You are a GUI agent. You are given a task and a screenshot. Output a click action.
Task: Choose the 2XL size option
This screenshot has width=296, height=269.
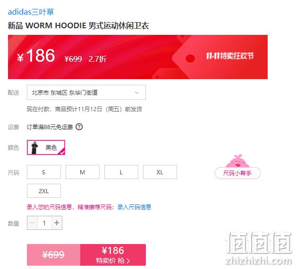point(44,191)
